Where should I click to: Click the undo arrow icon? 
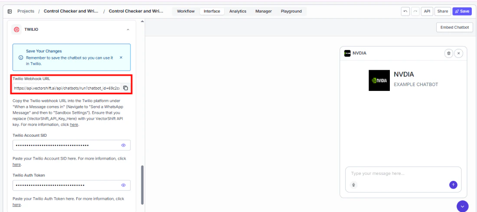point(405,11)
